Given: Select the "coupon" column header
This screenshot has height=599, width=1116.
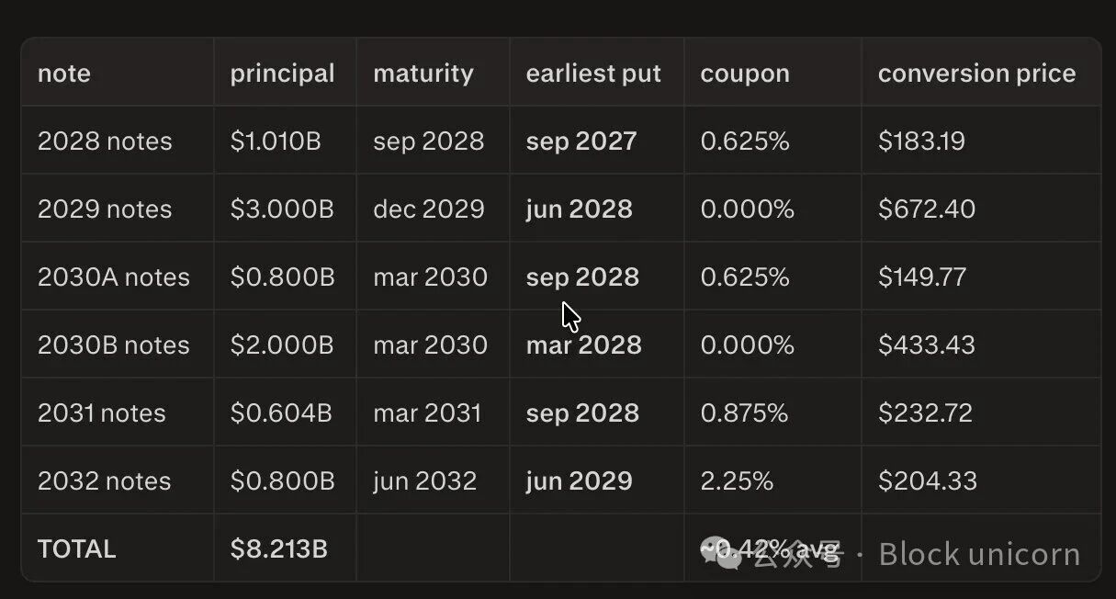Looking at the screenshot, I should point(745,73).
